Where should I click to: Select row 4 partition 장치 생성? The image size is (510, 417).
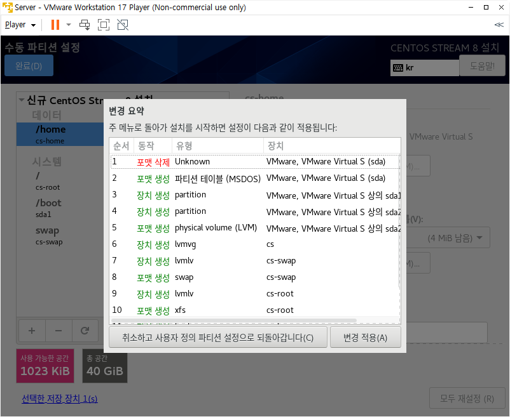click(x=255, y=211)
